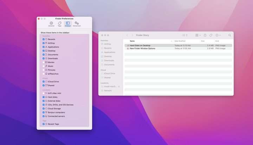Toggle the Shared checkbox in Preferences
Screen dimensions: 253x145
44,86
